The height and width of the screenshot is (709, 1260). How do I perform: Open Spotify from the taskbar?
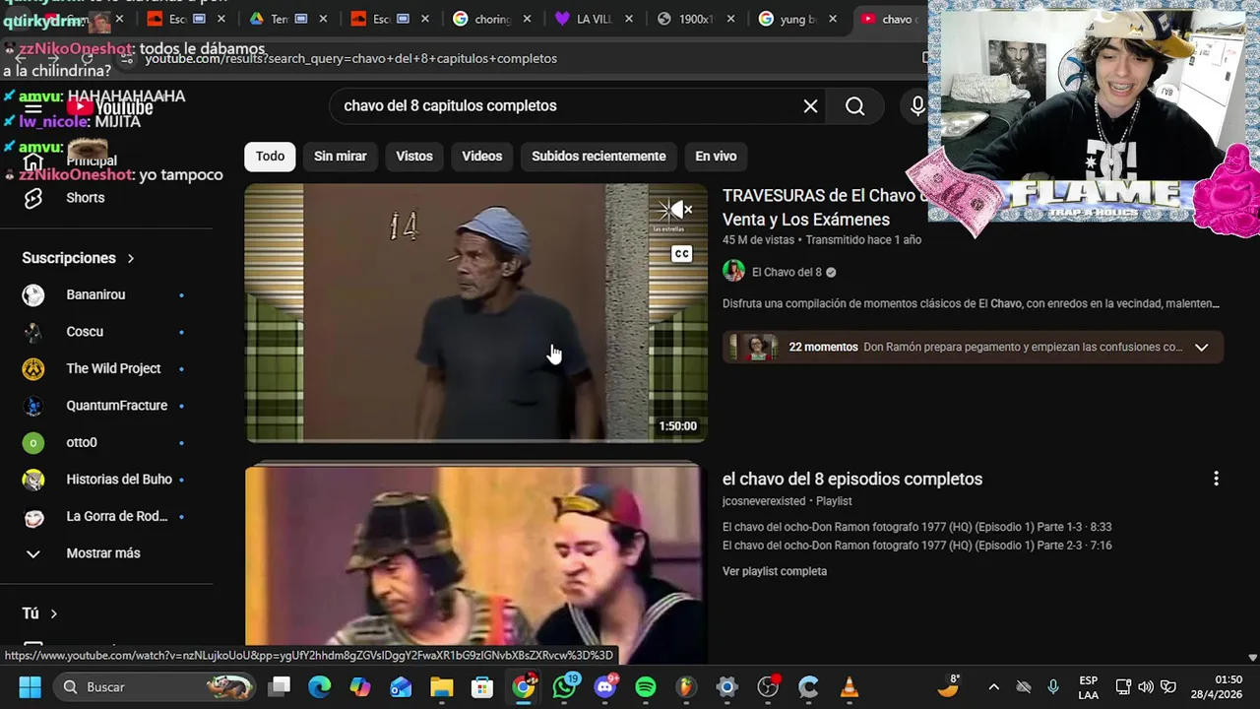click(646, 687)
